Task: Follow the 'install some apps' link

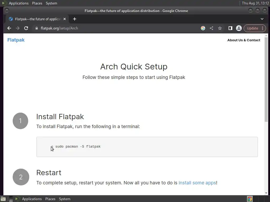Action: pos(197,183)
